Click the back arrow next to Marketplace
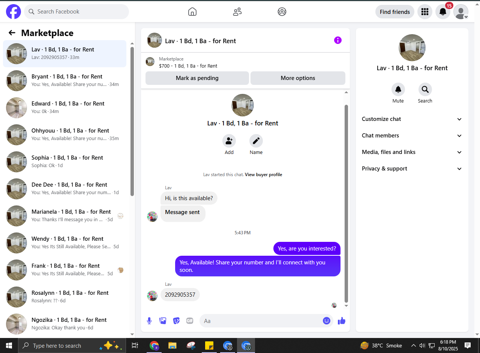 (12, 33)
